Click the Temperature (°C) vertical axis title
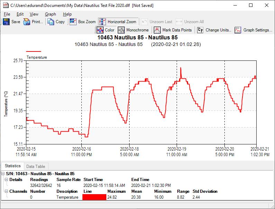This screenshot has width=275, height=209. tap(6, 104)
